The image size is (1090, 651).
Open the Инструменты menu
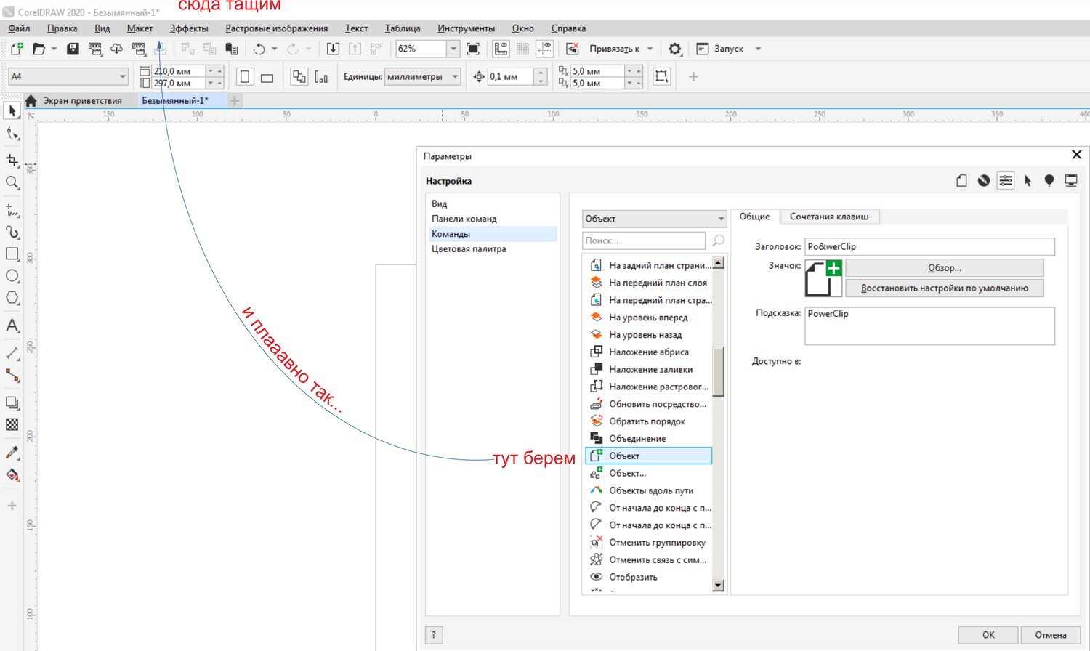click(x=466, y=28)
